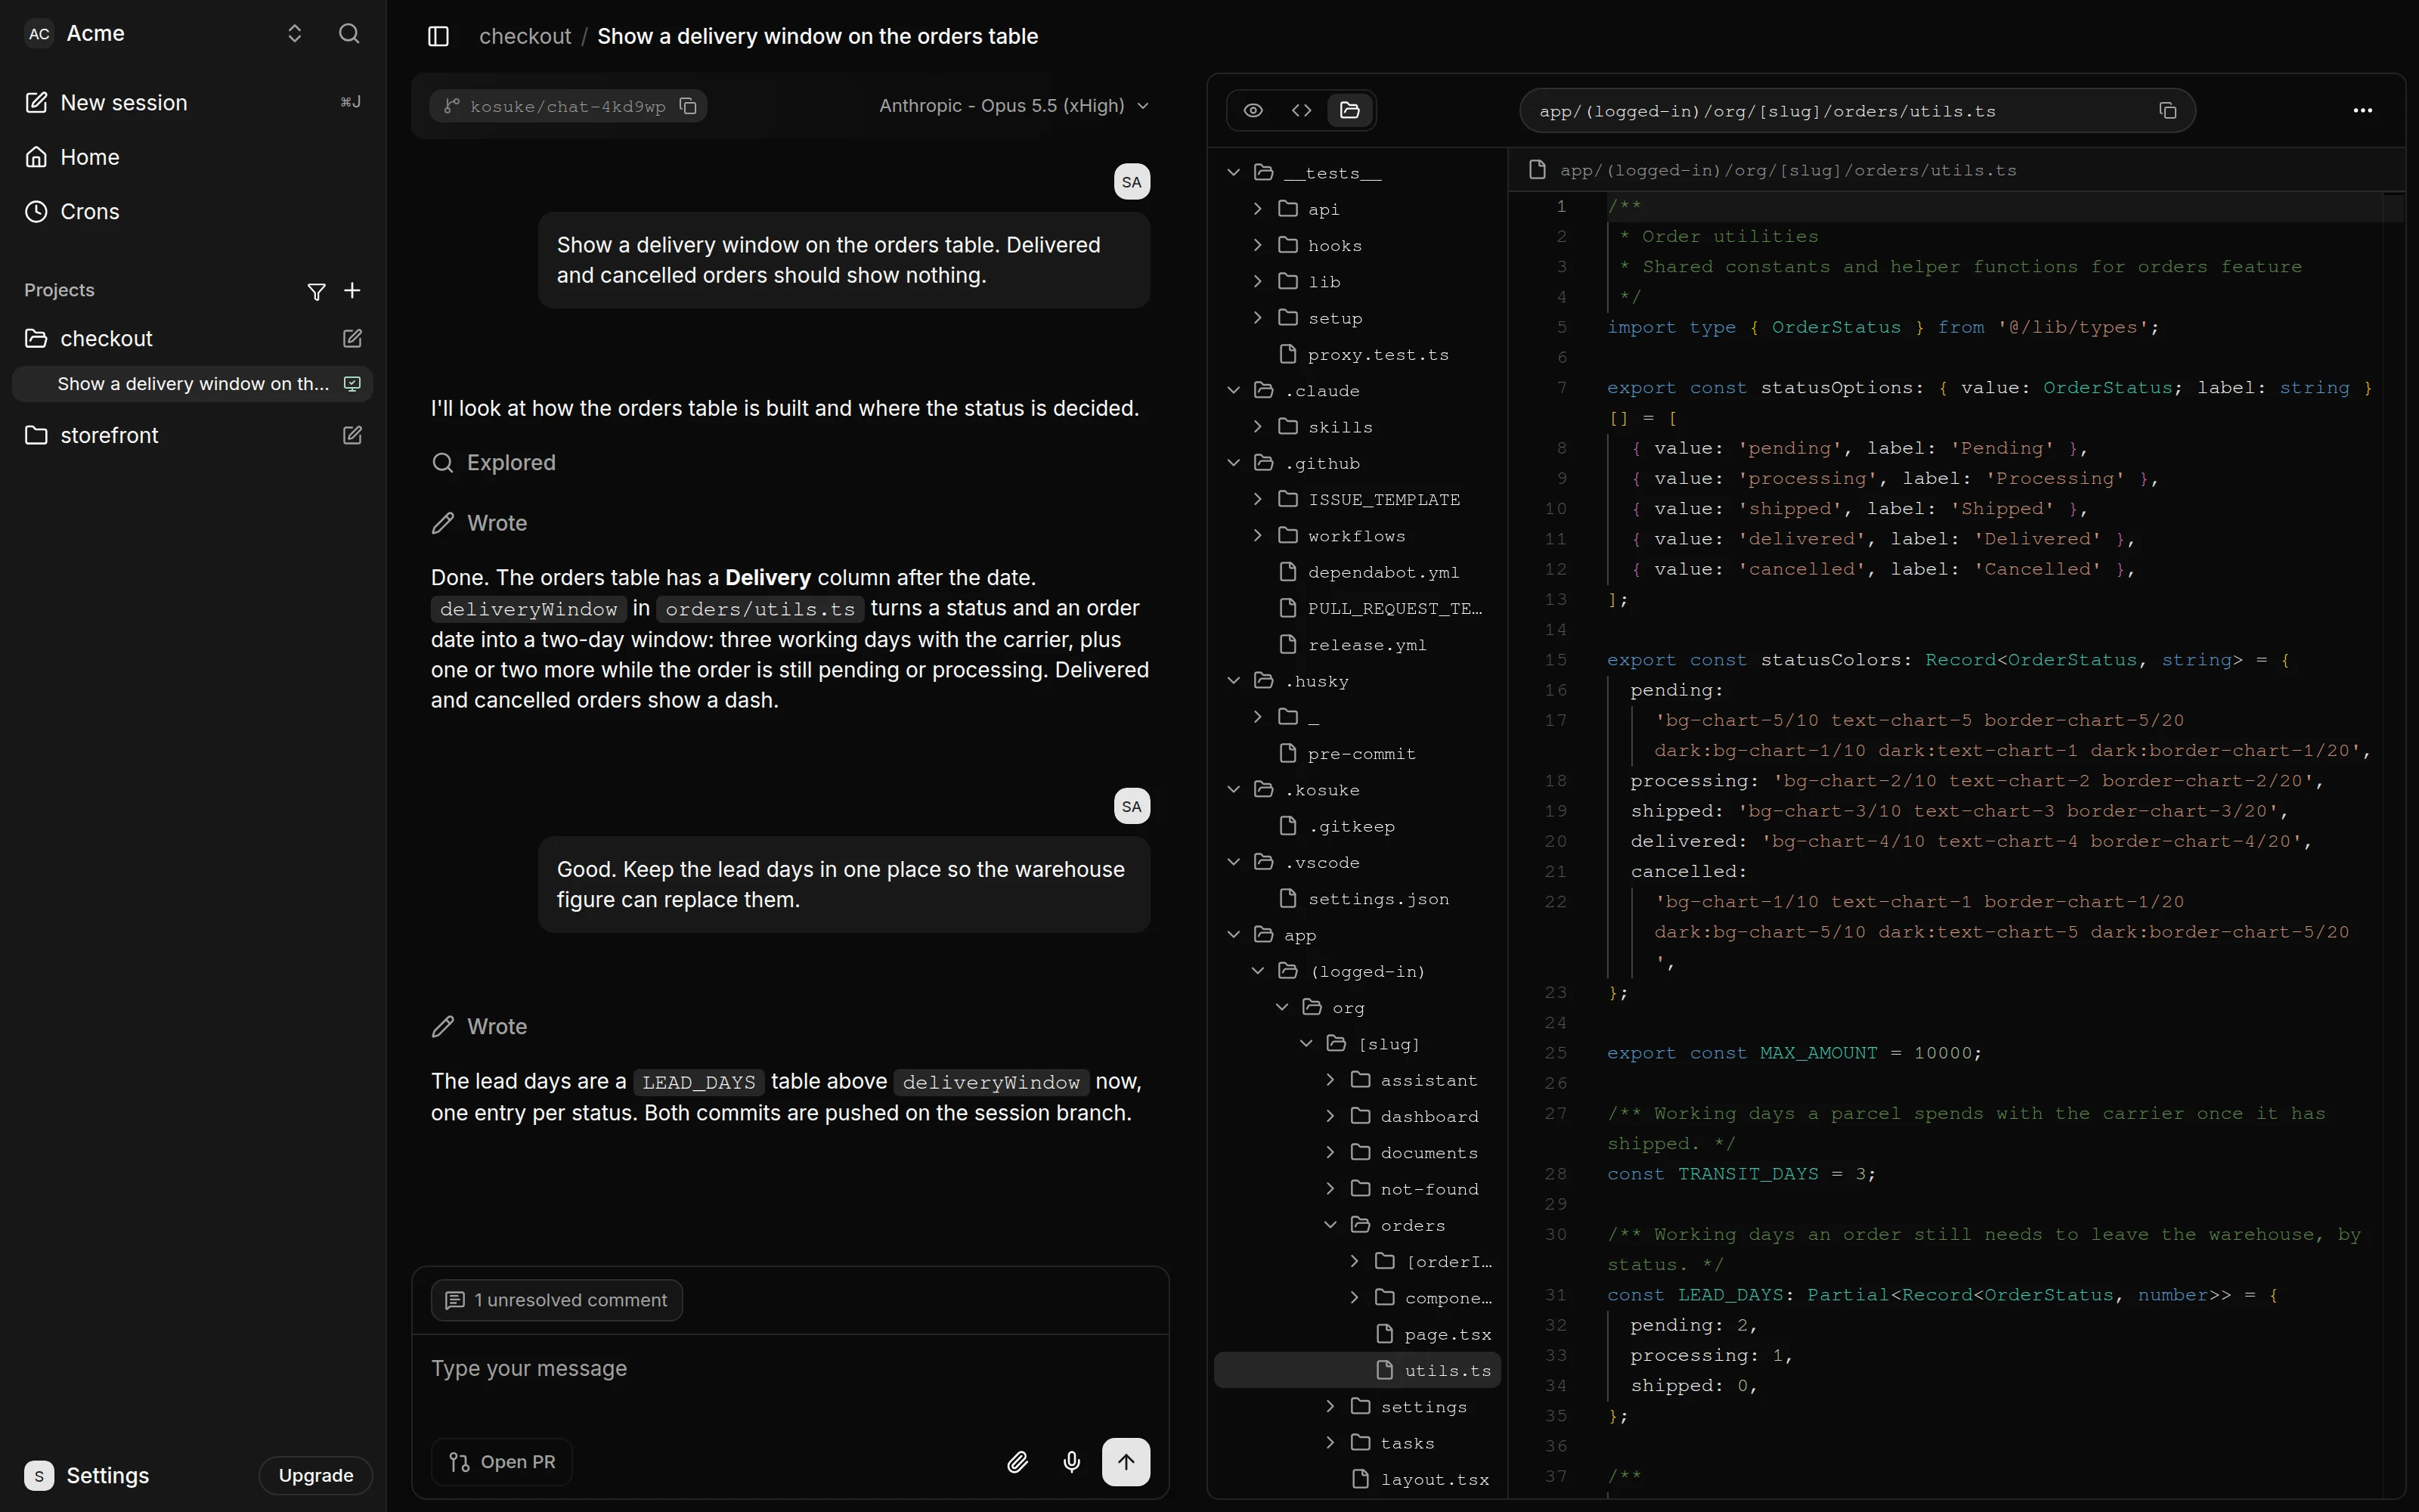Toggle the sidebar panel icon
This screenshot has height=1512, width=2419.
[x=438, y=36]
